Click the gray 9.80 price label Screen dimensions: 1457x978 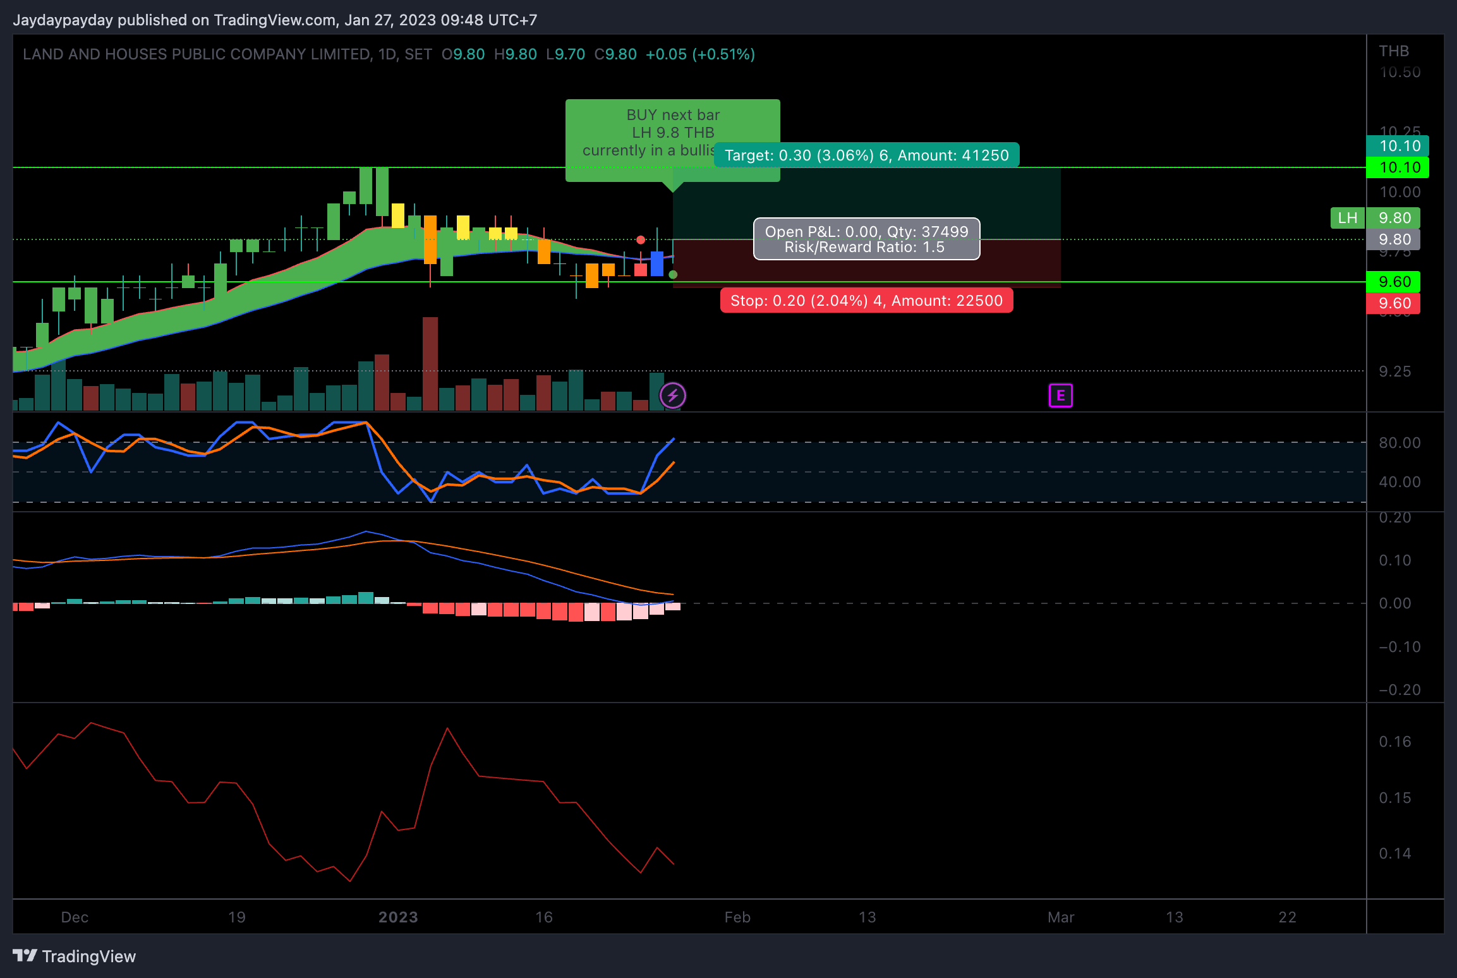coord(1394,239)
